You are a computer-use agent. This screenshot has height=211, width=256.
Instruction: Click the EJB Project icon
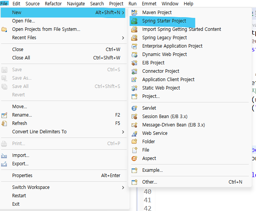click(134, 63)
